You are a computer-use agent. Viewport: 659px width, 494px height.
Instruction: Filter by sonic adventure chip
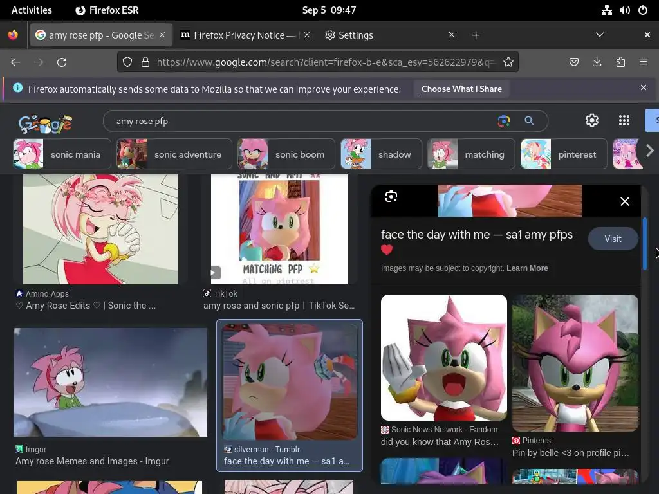tap(174, 154)
